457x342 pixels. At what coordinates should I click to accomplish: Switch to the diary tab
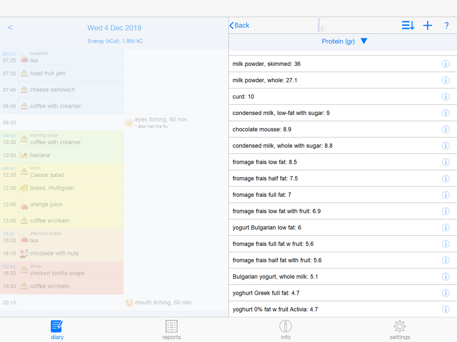point(57,330)
